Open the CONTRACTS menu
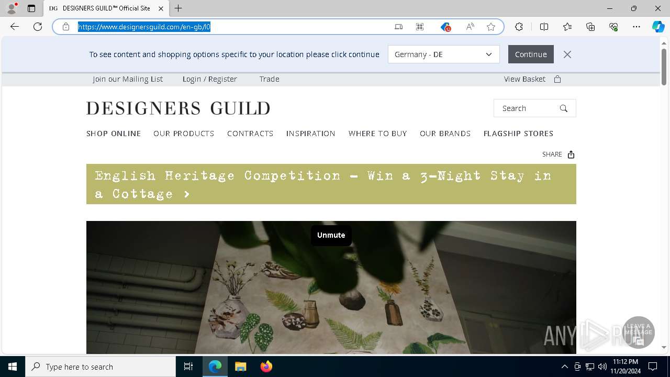 coord(250,134)
